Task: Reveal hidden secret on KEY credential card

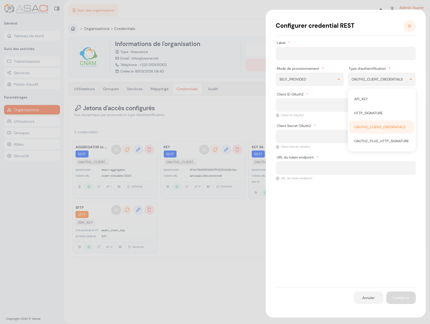Action: (204, 149)
